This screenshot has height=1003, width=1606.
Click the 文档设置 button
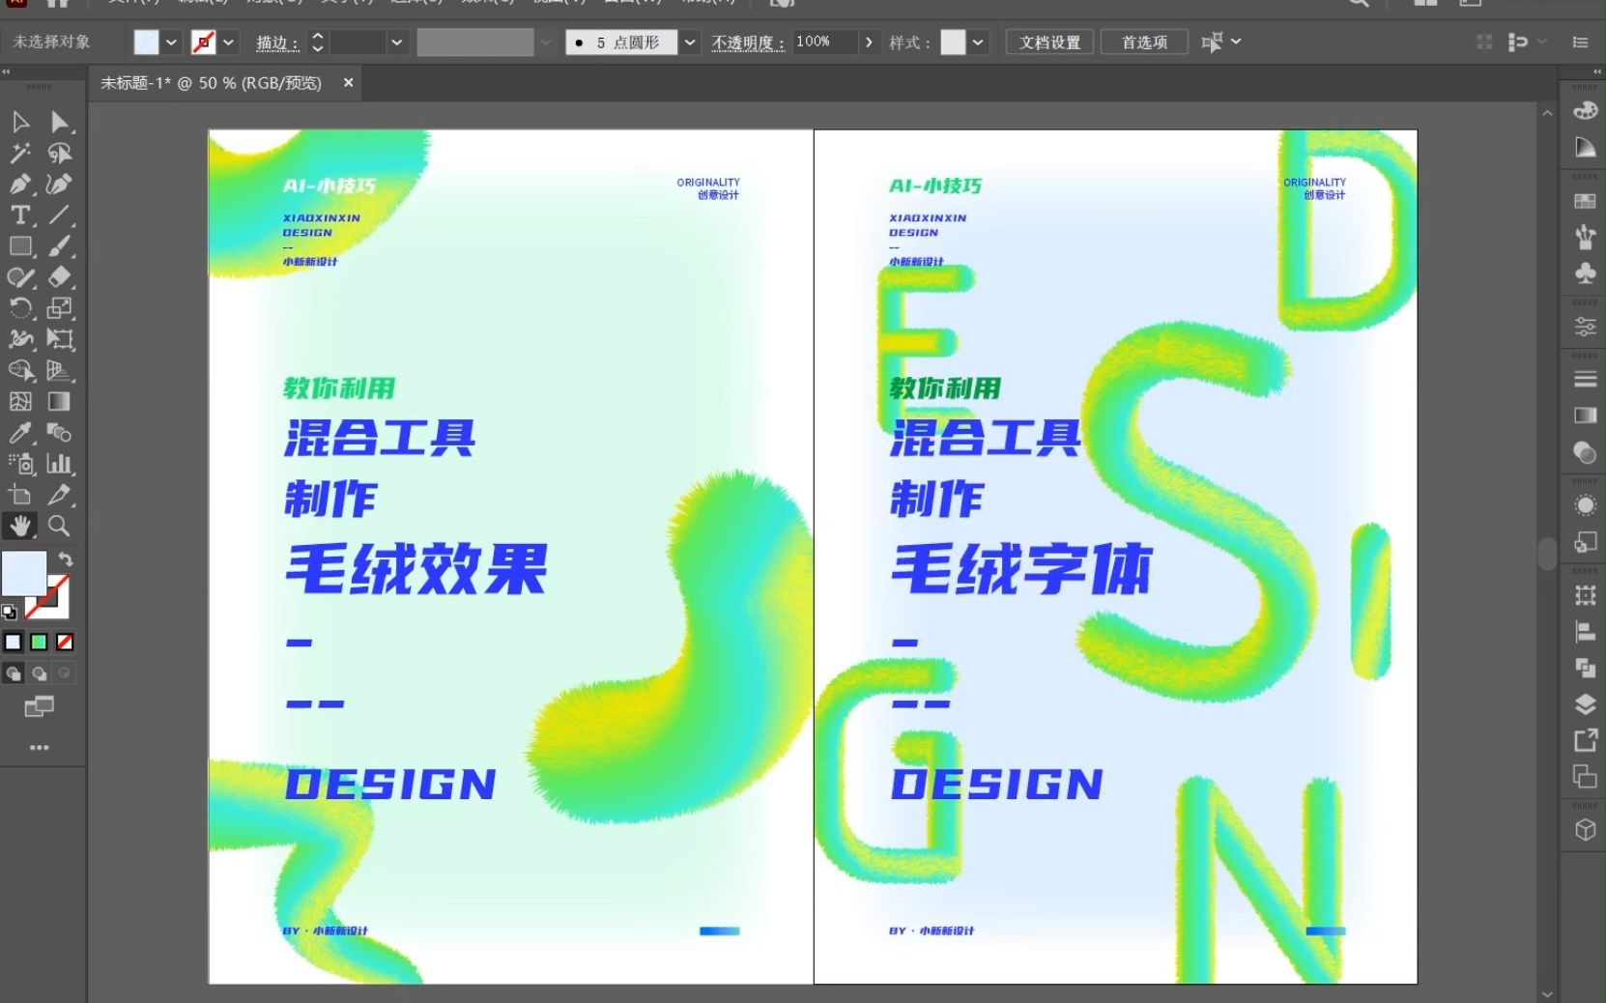[1048, 42]
